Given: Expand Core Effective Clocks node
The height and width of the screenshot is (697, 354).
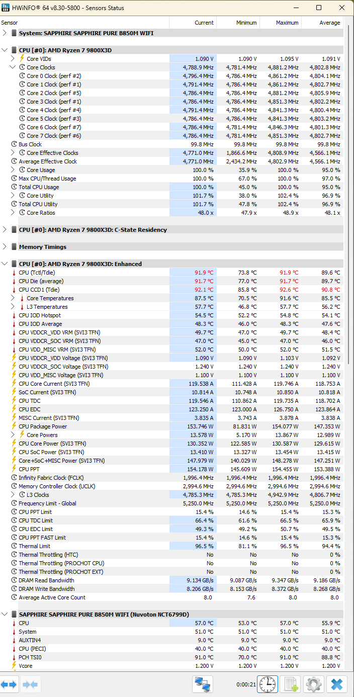Looking at the screenshot, I should (x=13, y=153).
